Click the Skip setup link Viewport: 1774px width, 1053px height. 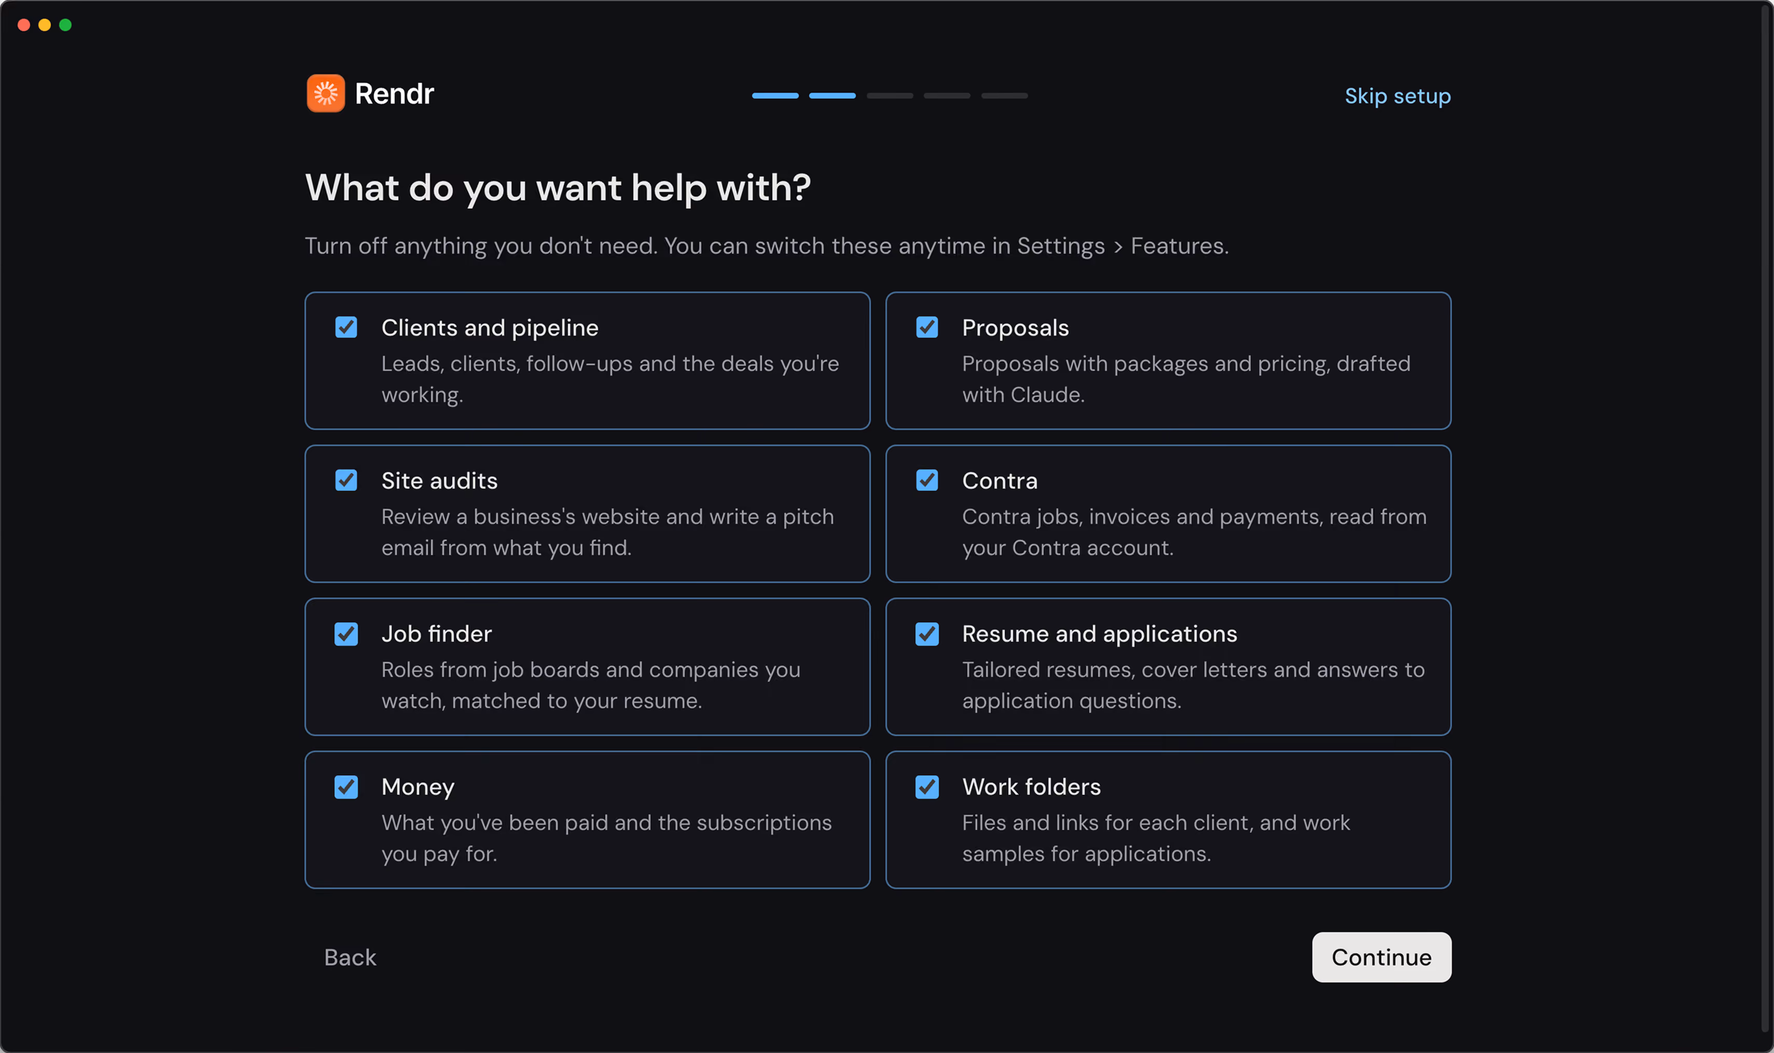pyautogui.click(x=1397, y=96)
